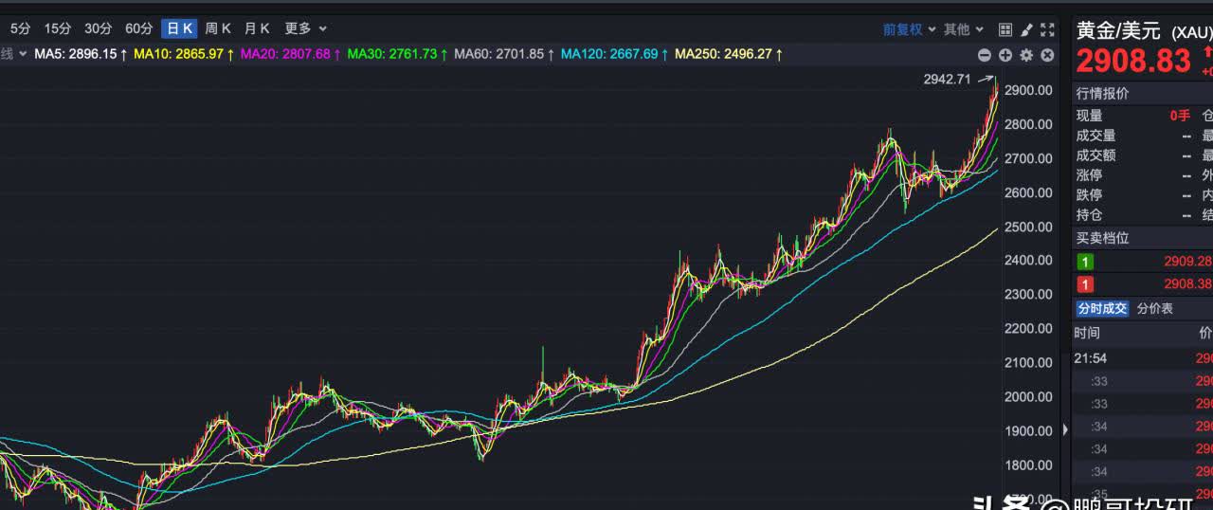Screen dimensions: 1213x510
Task: Open the 前复权 adjustment dropdown
Action: point(909,29)
